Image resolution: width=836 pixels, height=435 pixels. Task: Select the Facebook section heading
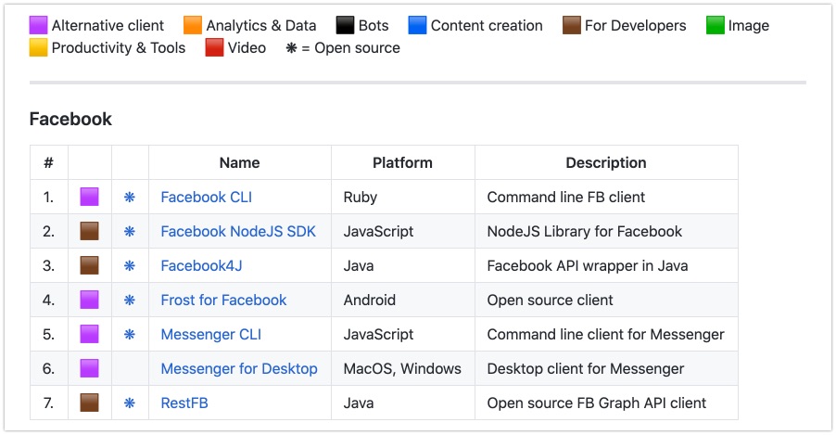tap(71, 119)
